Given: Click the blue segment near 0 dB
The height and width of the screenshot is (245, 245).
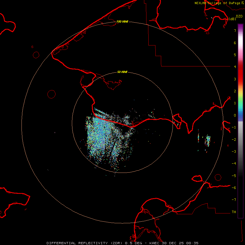Looking at the screenshot, I should coord(240,117).
